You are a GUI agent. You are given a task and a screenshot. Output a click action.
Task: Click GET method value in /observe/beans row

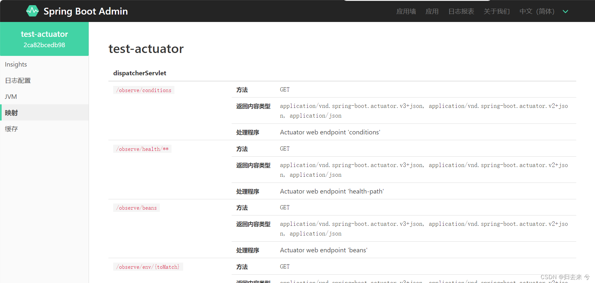pos(285,207)
